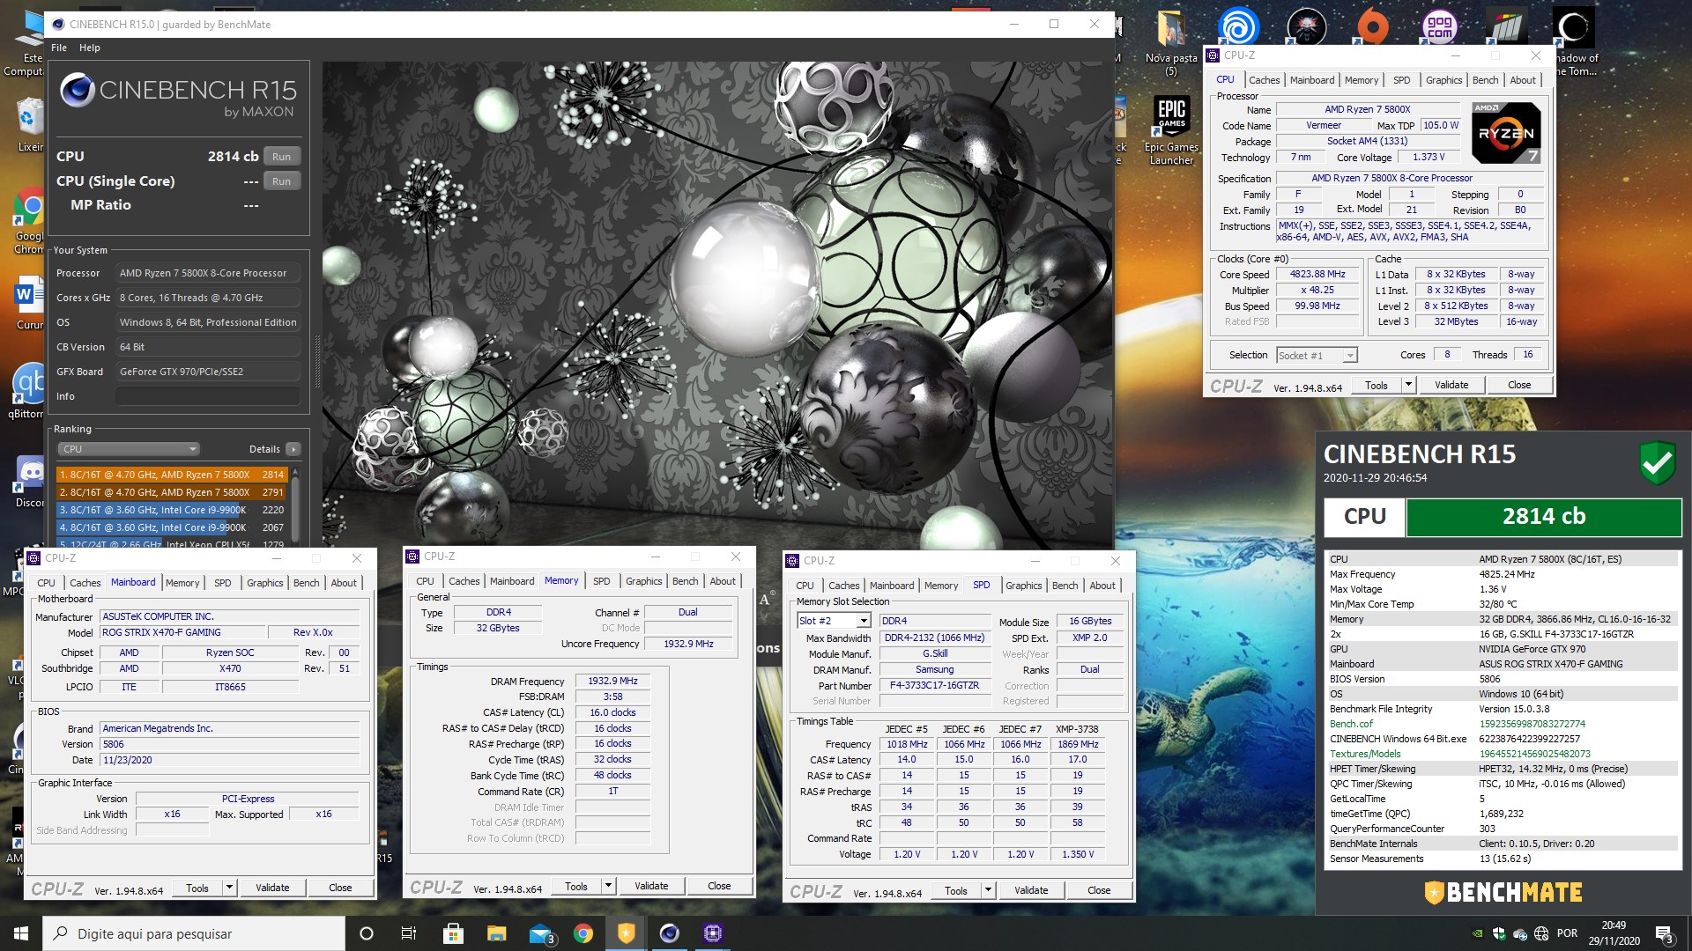Open Chrome from the taskbar

583,933
